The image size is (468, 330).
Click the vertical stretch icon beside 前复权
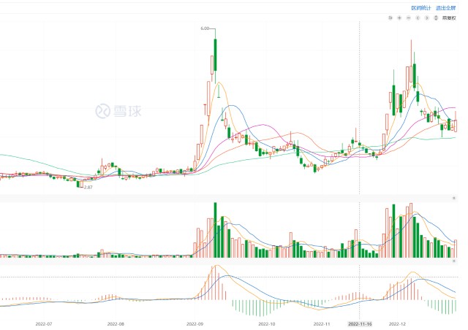click(x=436, y=18)
